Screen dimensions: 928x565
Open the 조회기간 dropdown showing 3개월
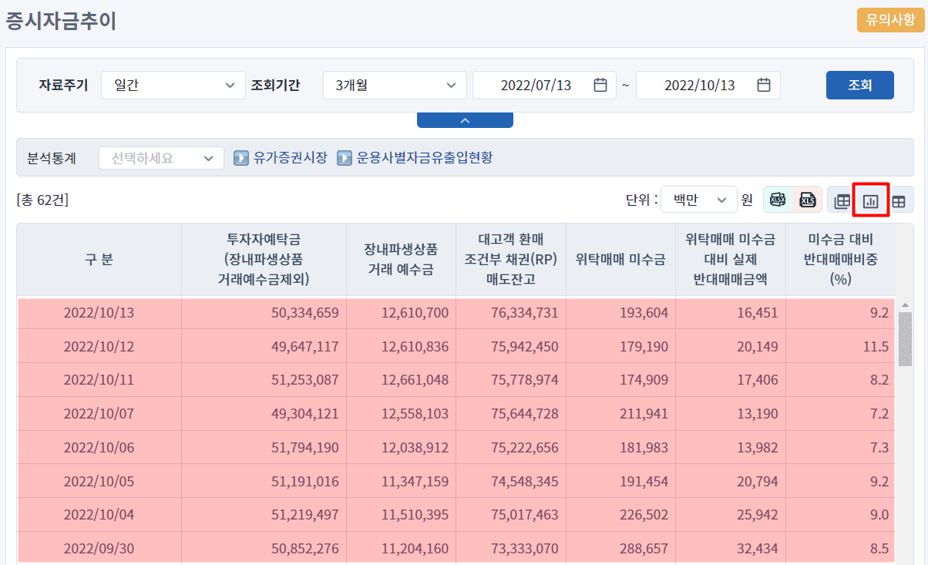click(x=394, y=85)
